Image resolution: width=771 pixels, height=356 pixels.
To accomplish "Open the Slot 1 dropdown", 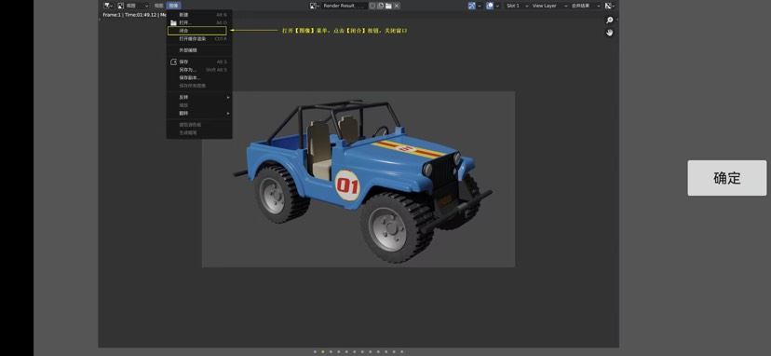I will click(517, 6).
